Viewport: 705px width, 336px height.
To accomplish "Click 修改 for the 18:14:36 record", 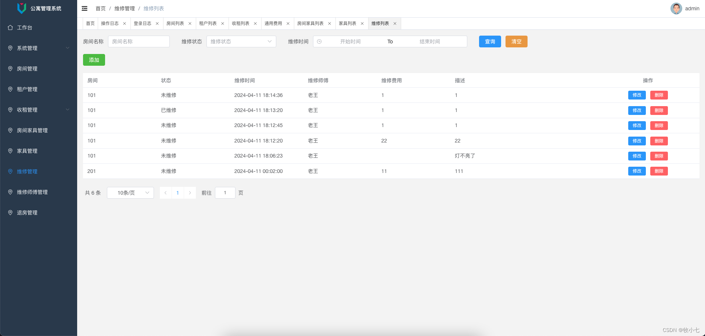I will (x=637, y=95).
